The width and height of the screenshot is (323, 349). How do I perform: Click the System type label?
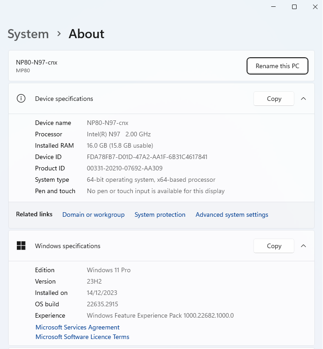pos(52,179)
